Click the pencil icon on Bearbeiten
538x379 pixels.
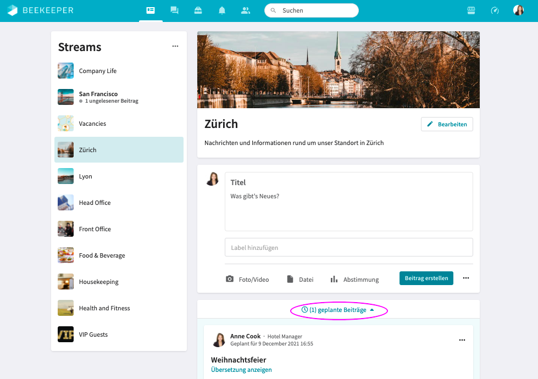[430, 124]
